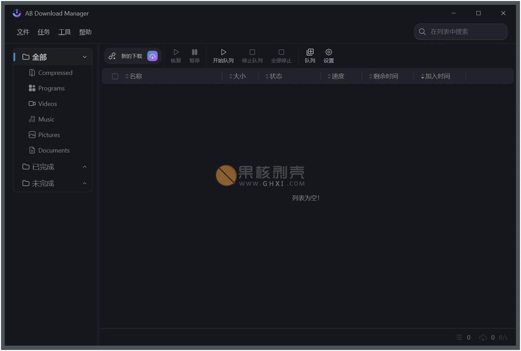This screenshot has height=351, width=521.
Task: Open the 帮助 menu
Action: point(85,32)
